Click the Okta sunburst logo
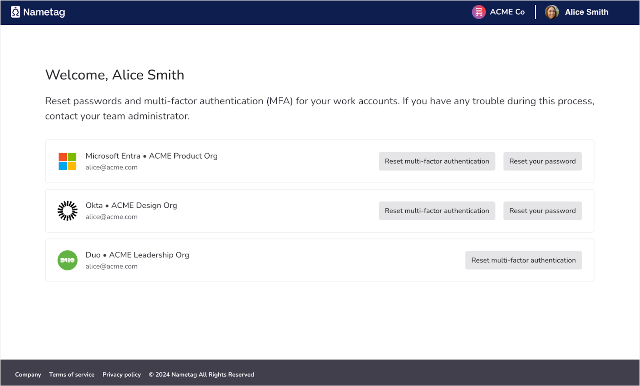Screen dimensions: 640x386 [67, 211]
